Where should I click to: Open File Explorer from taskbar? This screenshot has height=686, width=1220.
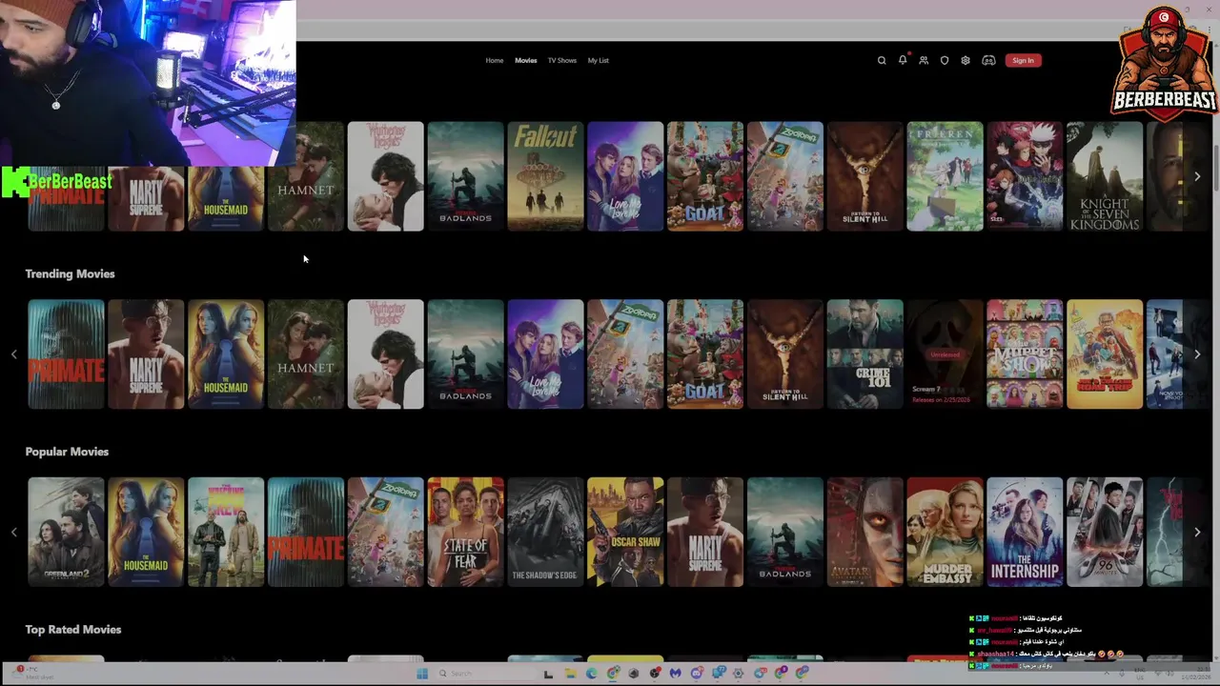click(x=570, y=674)
